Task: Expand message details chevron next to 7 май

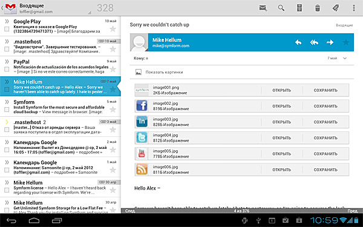Action: point(345,58)
